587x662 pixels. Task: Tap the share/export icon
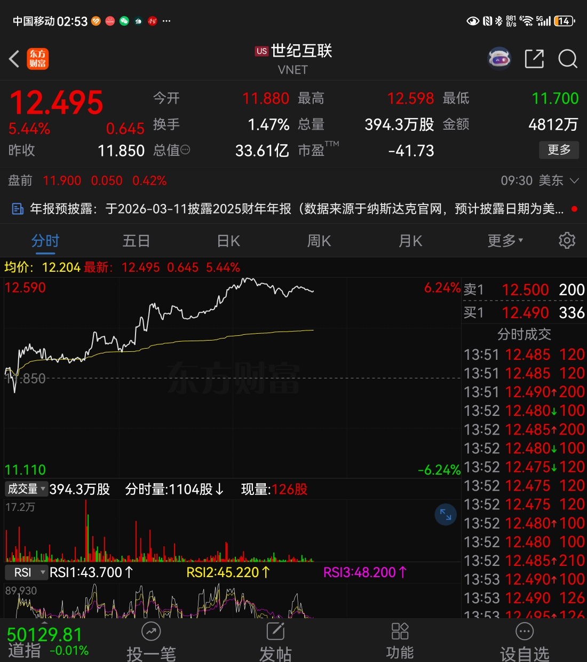tap(534, 59)
